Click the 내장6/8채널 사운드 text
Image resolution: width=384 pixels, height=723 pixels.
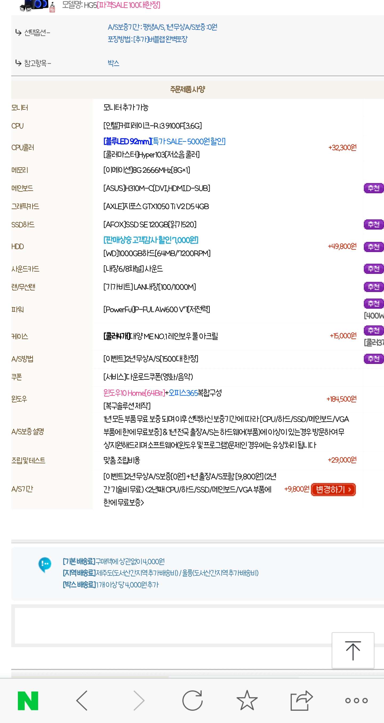[133, 269]
